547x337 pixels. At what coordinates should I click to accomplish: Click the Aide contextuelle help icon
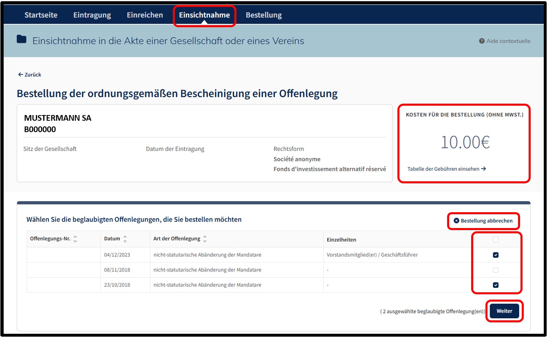(482, 41)
